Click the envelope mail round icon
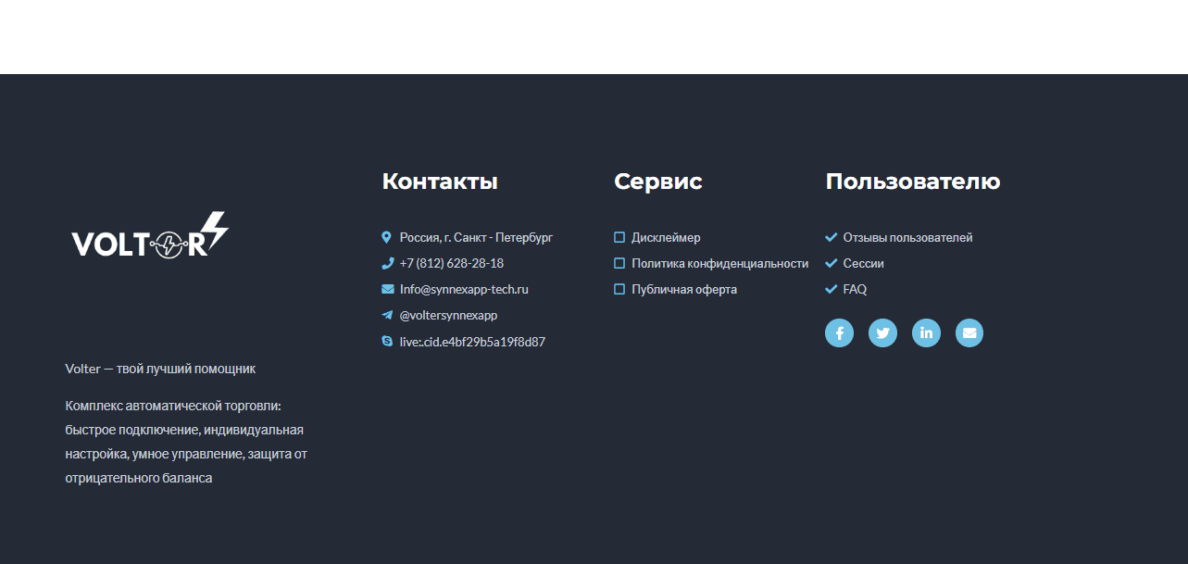The width and height of the screenshot is (1188, 564). click(x=969, y=333)
